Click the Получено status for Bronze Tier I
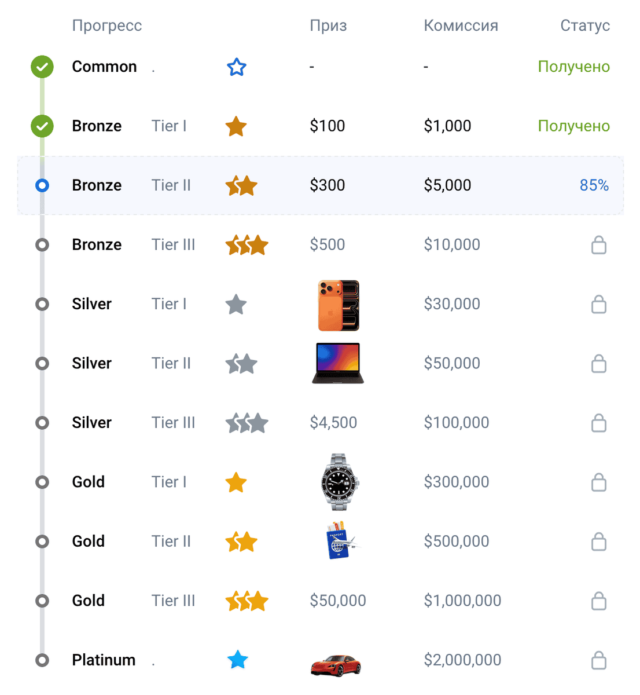The width and height of the screenshot is (640, 695). (x=574, y=126)
